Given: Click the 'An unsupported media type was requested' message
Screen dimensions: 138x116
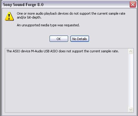Looking at the screenshot, I should (48, 25).
